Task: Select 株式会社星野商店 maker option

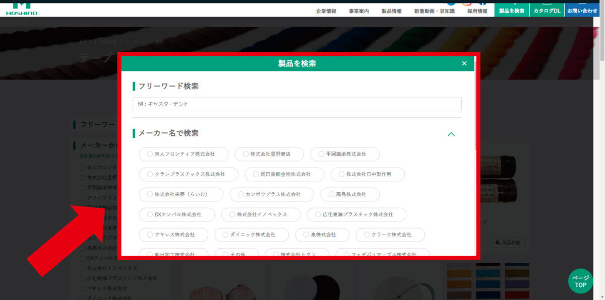Action: point(269,154)
